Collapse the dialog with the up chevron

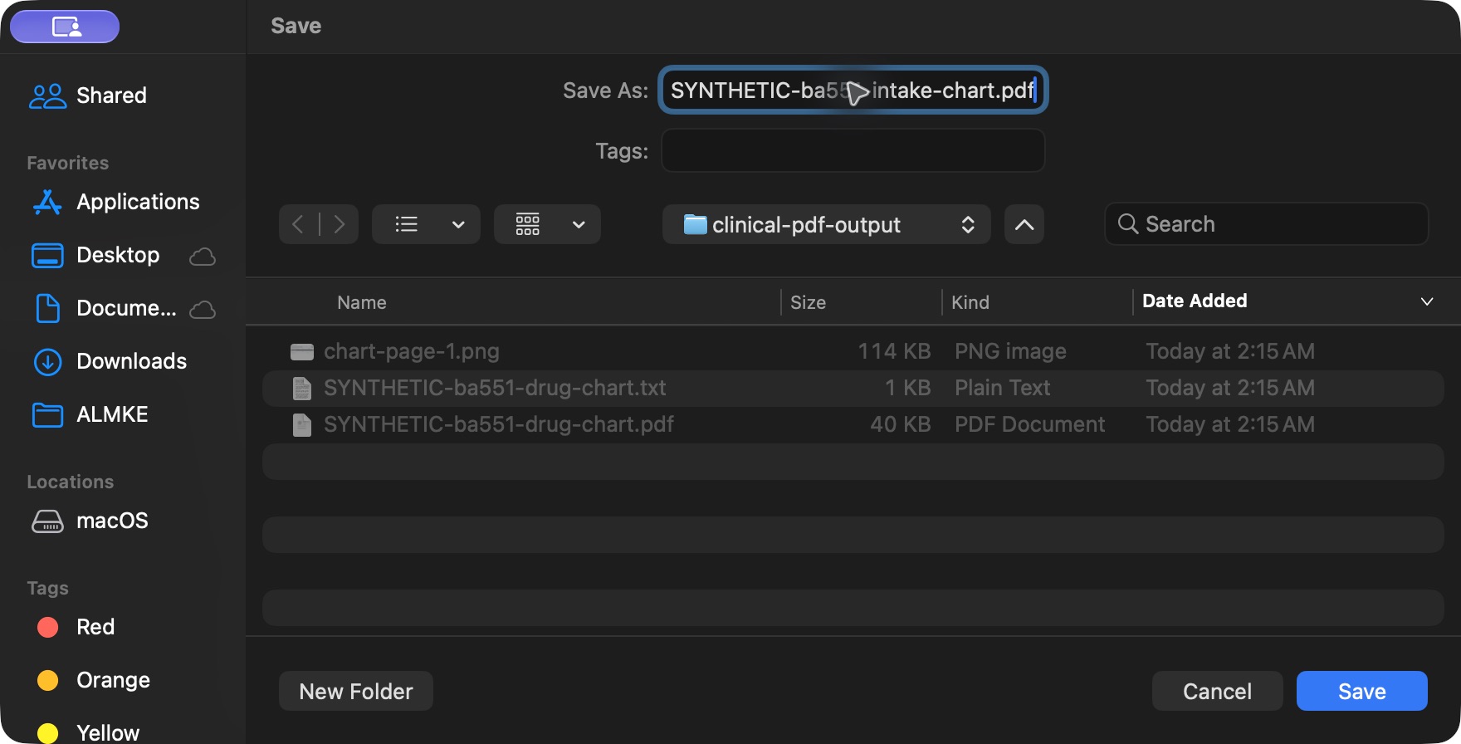coord(1024,224)
